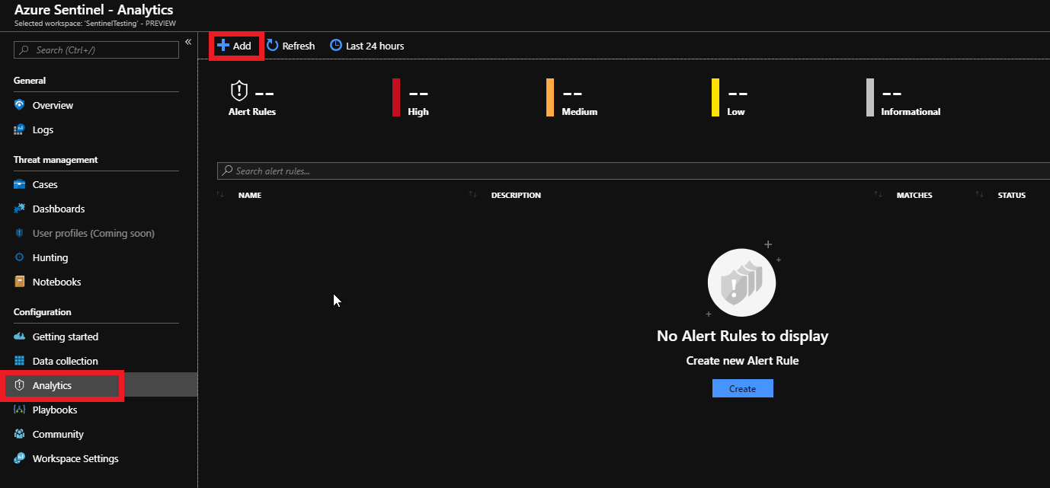This screenshot has width=1050, height=488.
Task: Click the orange Medium severity bar
Action: [x=550, y=97]
